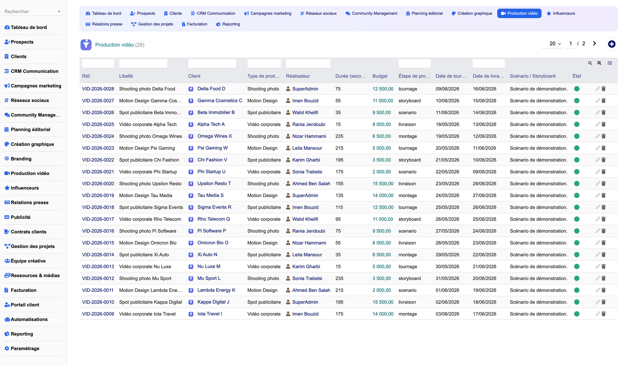The height and width of the screenshot is (365, 629).
Task: Click the green État dot for VID-2026-0009
Action: click(577, 314)
